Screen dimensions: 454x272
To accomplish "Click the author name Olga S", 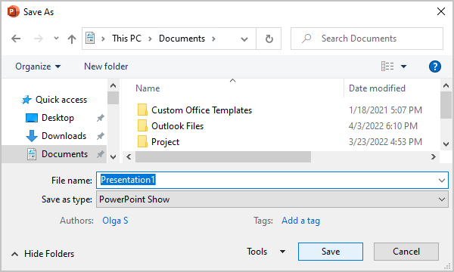I will pos(115,221).
